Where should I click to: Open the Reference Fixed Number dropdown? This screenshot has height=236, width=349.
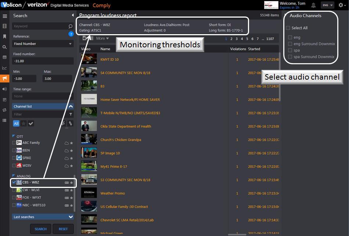(43, 44)
